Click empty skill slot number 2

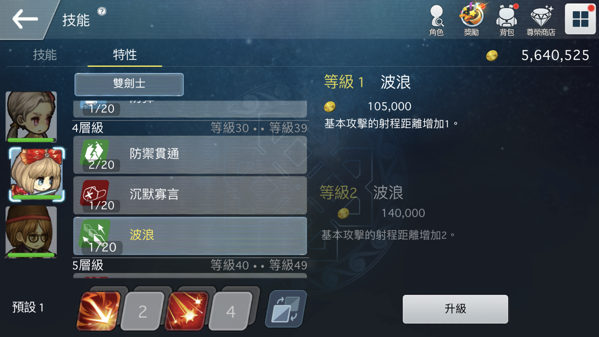143,311
